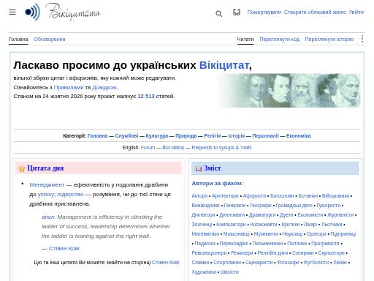Click Створити обліковий запис link

[x=315, y=12]
